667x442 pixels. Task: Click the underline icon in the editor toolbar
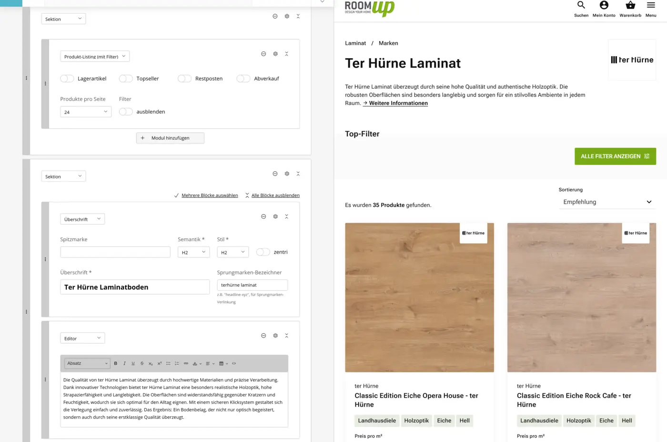[x=133, y=363]
